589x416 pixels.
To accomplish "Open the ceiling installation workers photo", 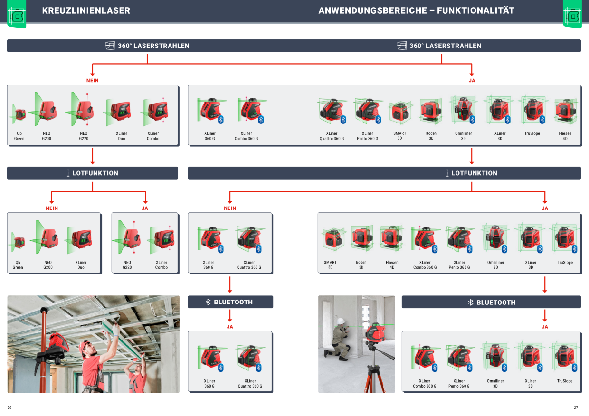I will (94, 344).
